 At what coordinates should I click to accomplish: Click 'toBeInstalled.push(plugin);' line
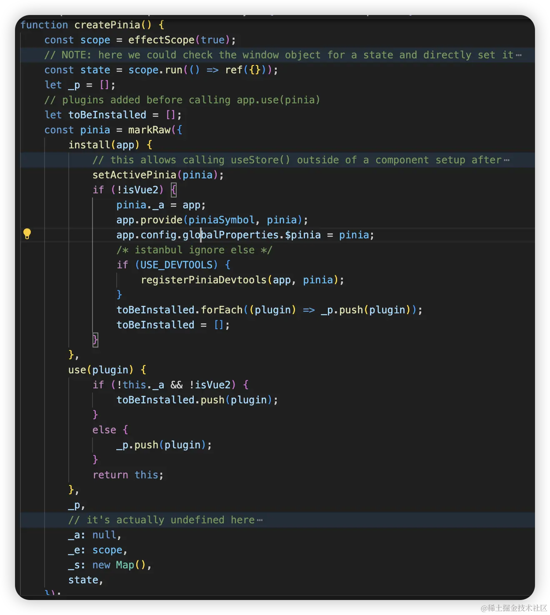tap(197, 400)
